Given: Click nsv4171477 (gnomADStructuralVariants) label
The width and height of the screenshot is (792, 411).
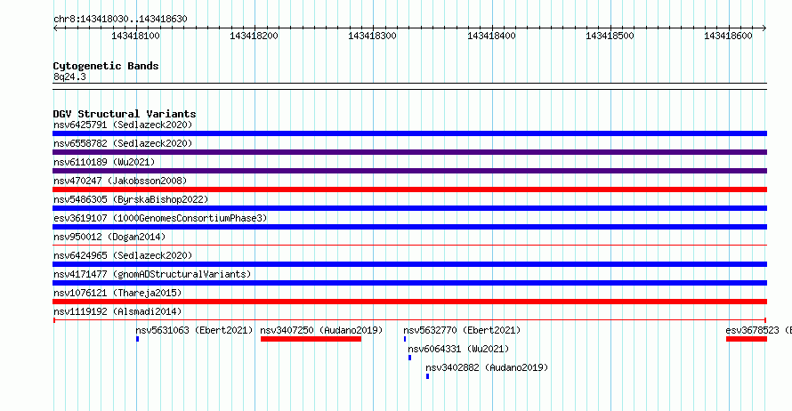Looking at the screenshot, I should coord(152,274).
